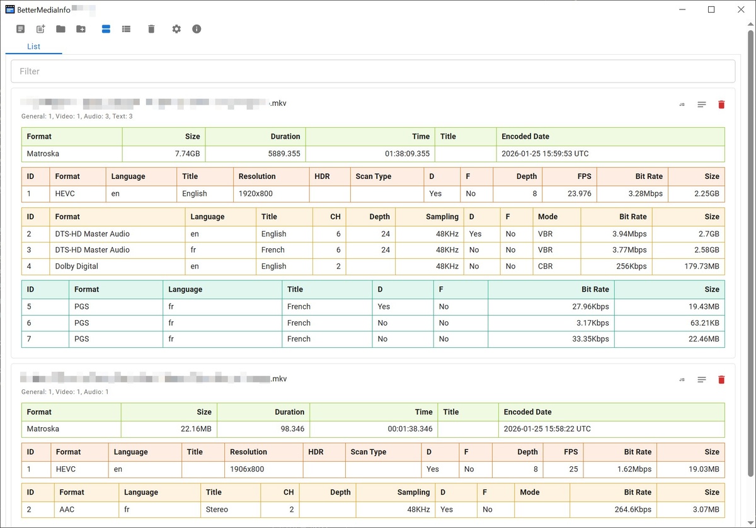Click 'General: 1, Video: 1, Audio: 3, Text: 3' summary
756x528 pixels.
(77, 117)
